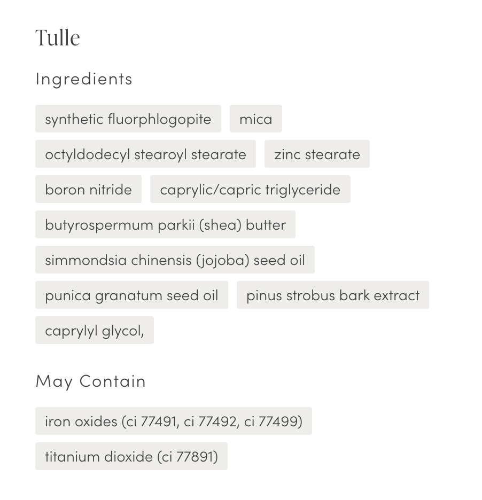The width and height of the screenshot is (482, 500).
Task: Click the caprylyl glycol tag
Action: pos(94,330)
